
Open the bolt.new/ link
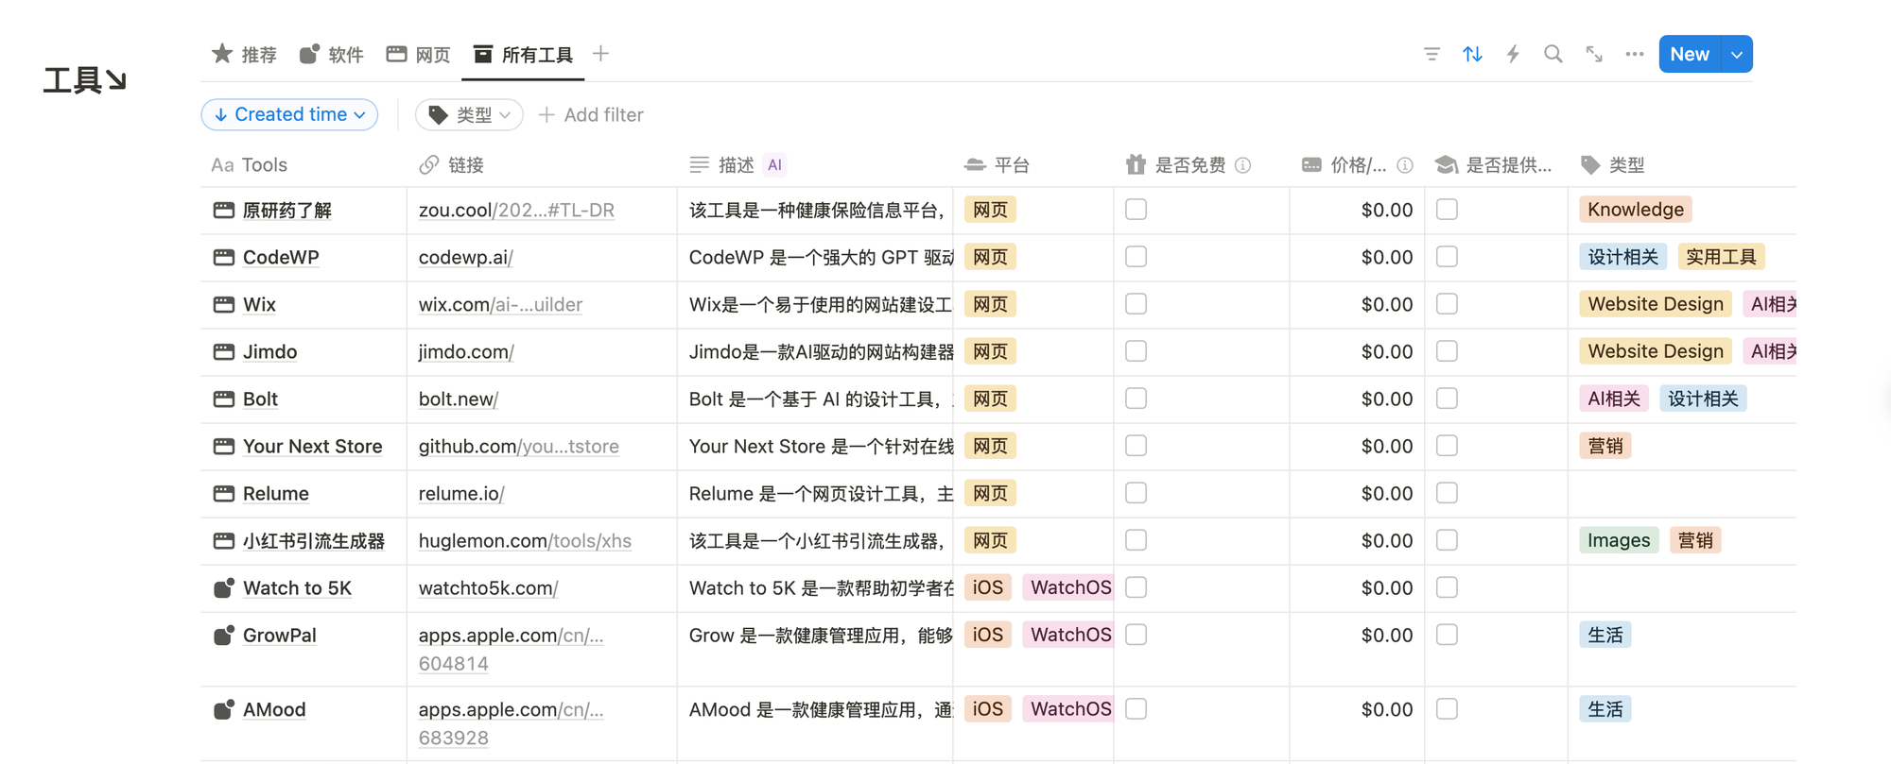pos(458,399)
